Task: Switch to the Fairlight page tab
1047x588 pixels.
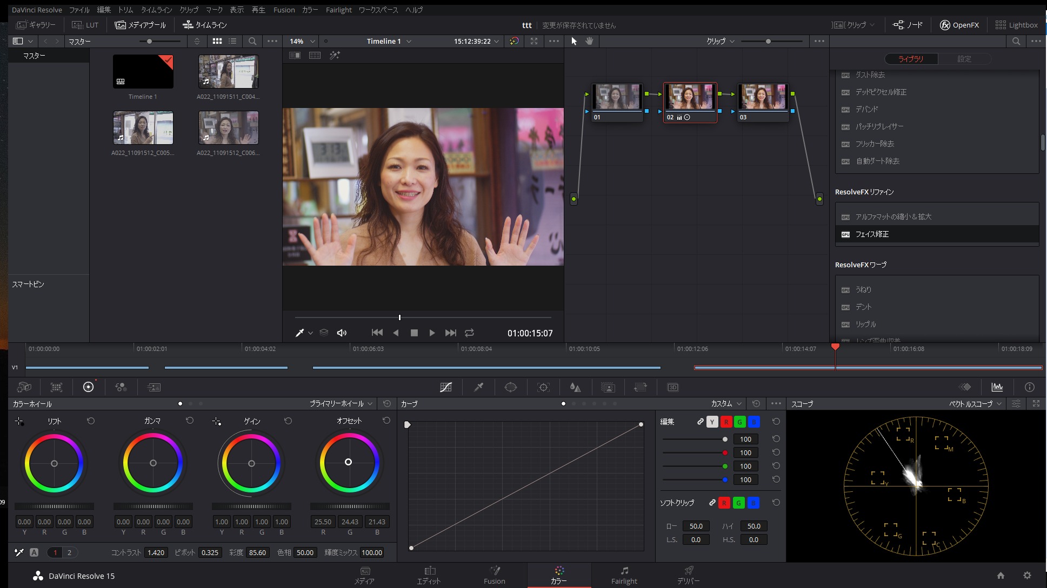Action: (x=624, y=575)
